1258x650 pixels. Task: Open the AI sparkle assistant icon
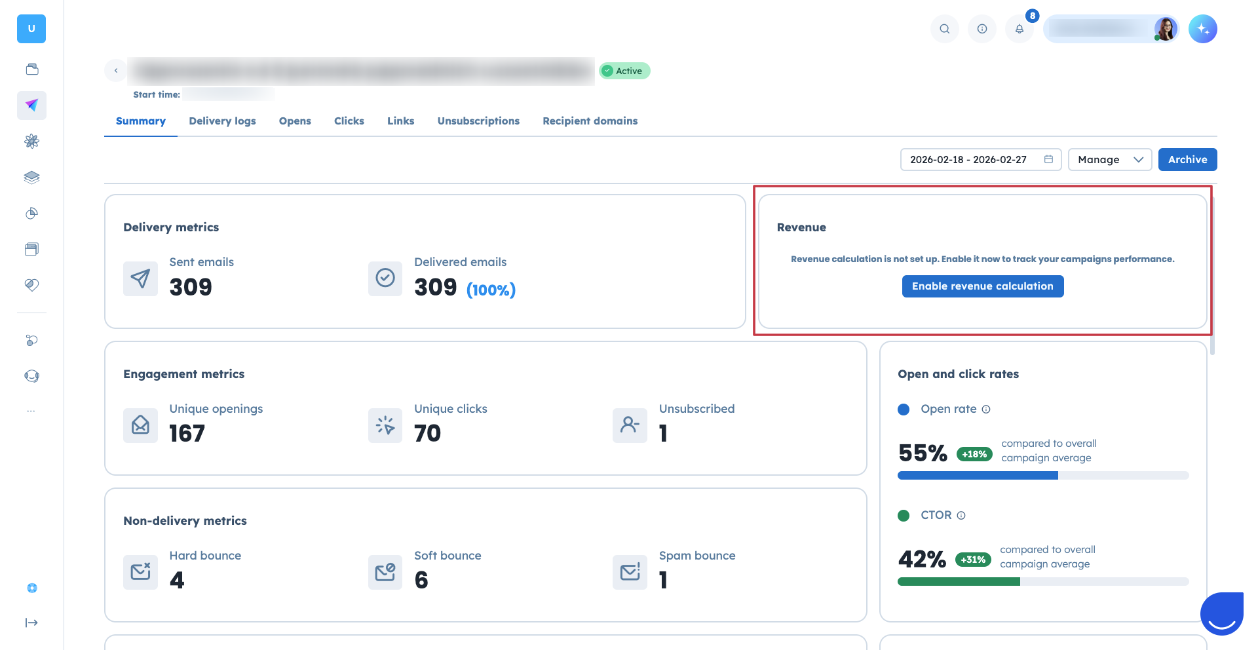click(x=1202, y=29)
